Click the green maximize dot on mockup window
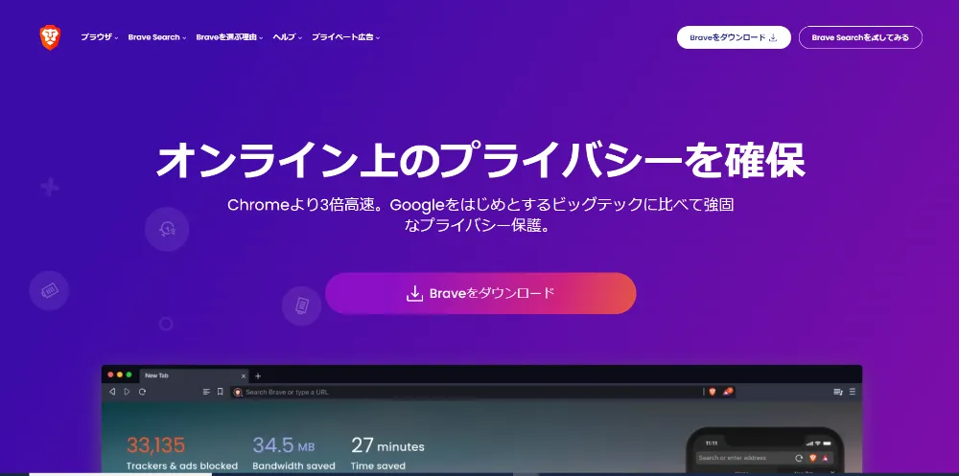This screenshot has width=959, height=476. [x=129, y=374]
